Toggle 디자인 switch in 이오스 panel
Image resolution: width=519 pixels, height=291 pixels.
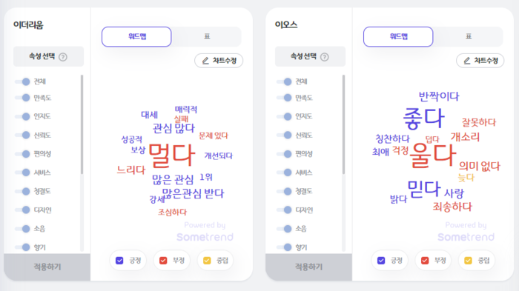284,210
